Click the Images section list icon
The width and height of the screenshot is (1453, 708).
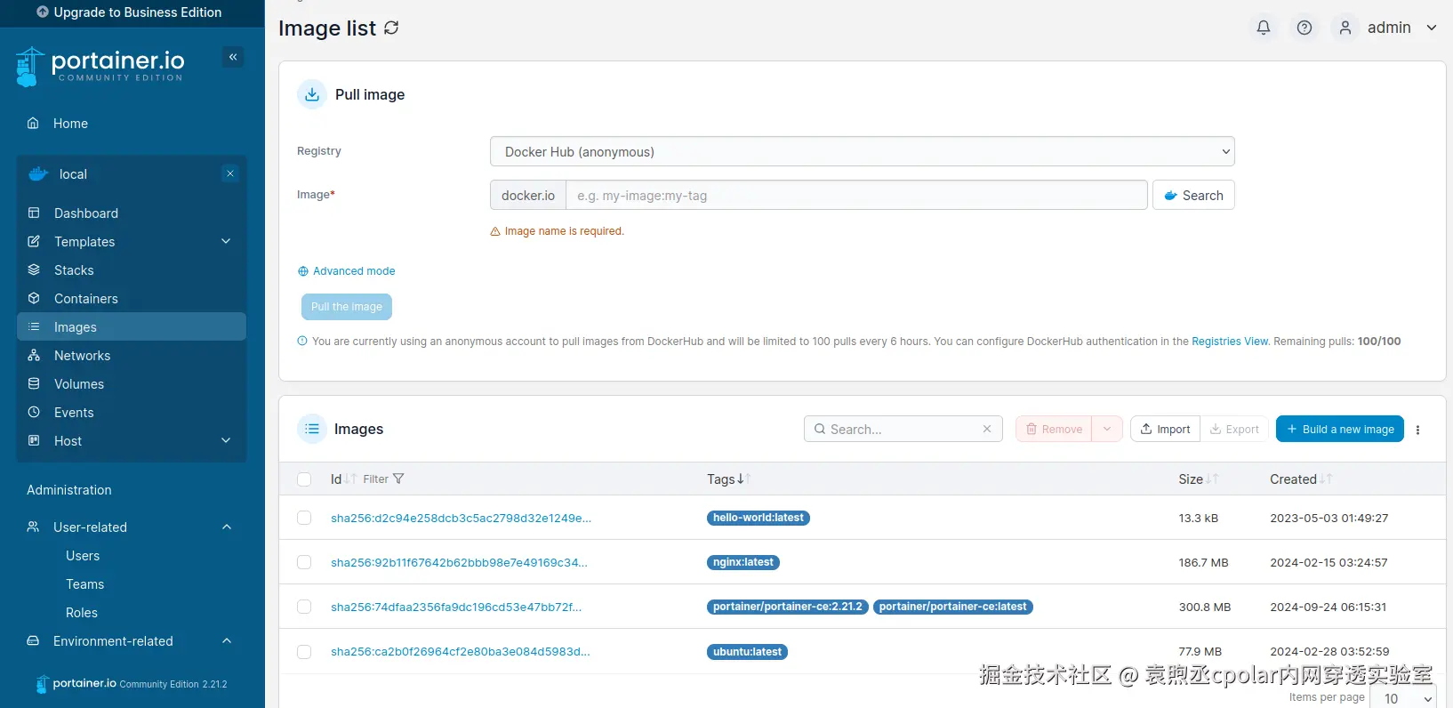312,429
